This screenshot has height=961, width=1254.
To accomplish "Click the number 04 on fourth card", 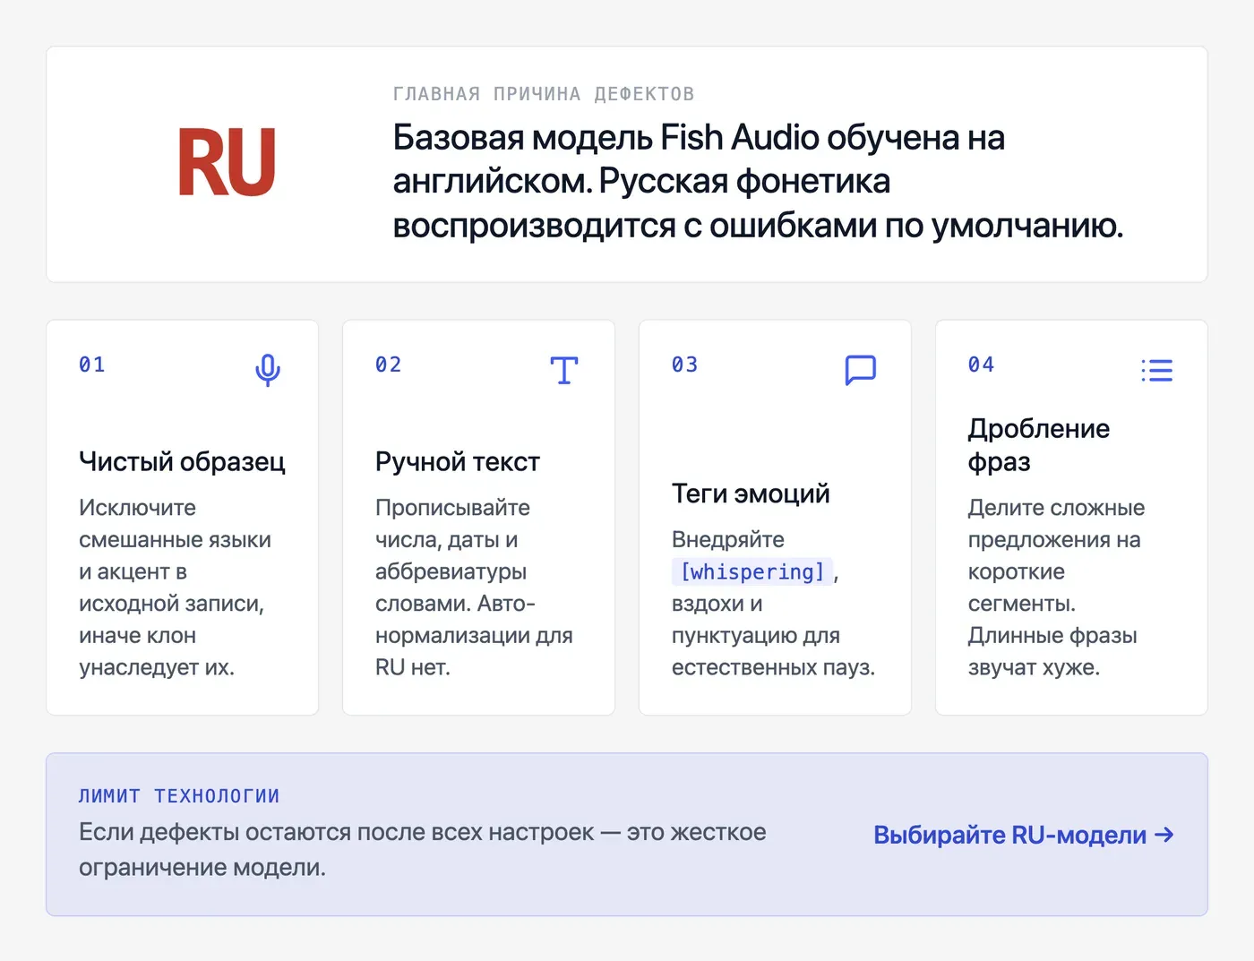I will [x=982, y=365].
